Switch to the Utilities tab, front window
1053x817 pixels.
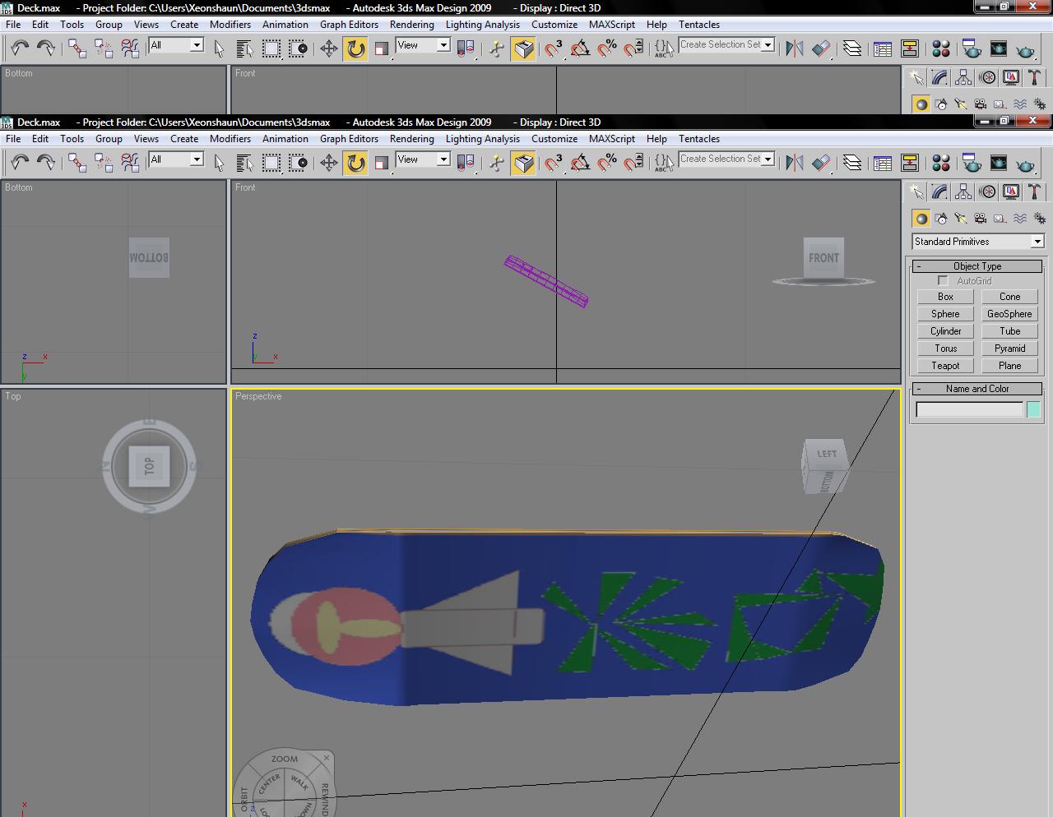point(1035,192)
